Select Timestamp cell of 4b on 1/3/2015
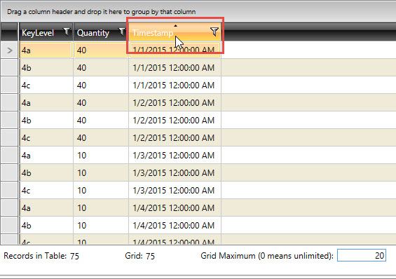Image resolution: width=396 pixels, height=279 pixels. point(175,172)
